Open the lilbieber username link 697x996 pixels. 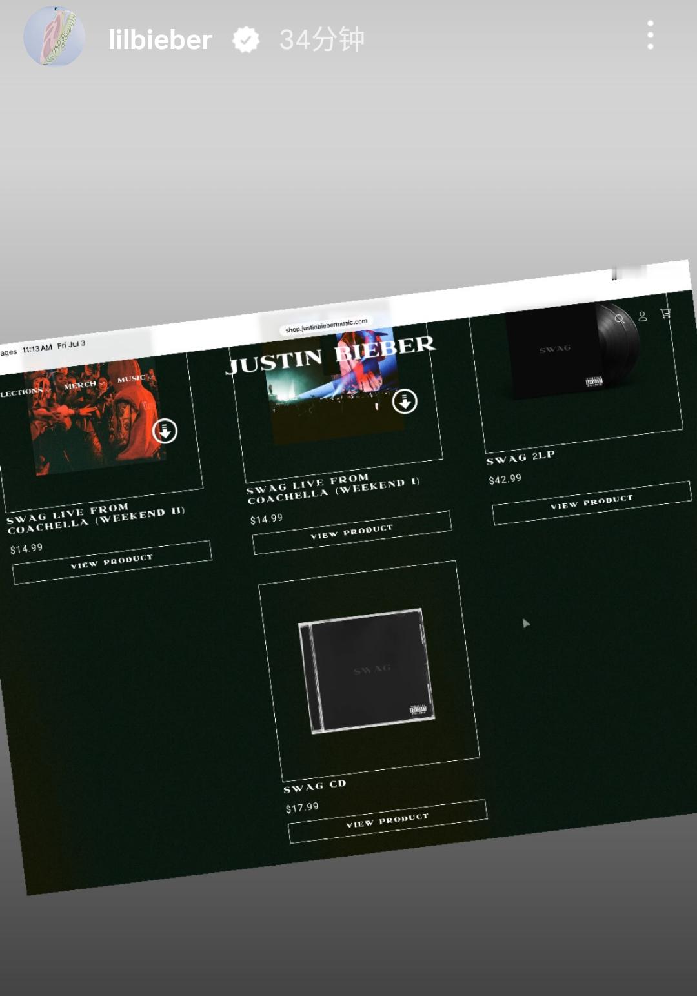[160, 40]
